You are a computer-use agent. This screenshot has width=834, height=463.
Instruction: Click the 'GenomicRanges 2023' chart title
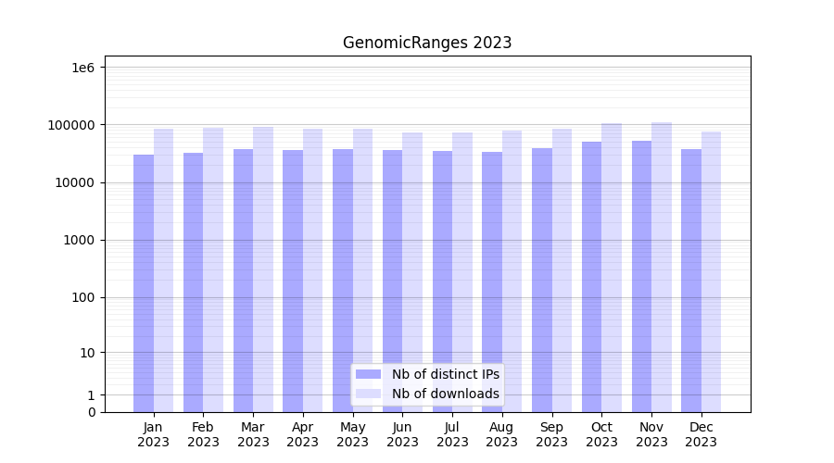click(x=427, y=43)
